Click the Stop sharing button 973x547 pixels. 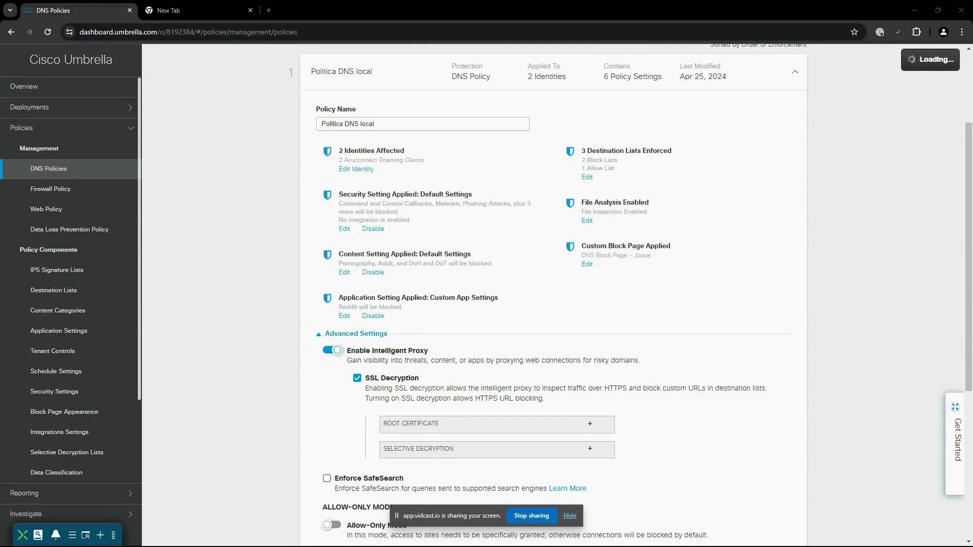(x=532, y=516)
